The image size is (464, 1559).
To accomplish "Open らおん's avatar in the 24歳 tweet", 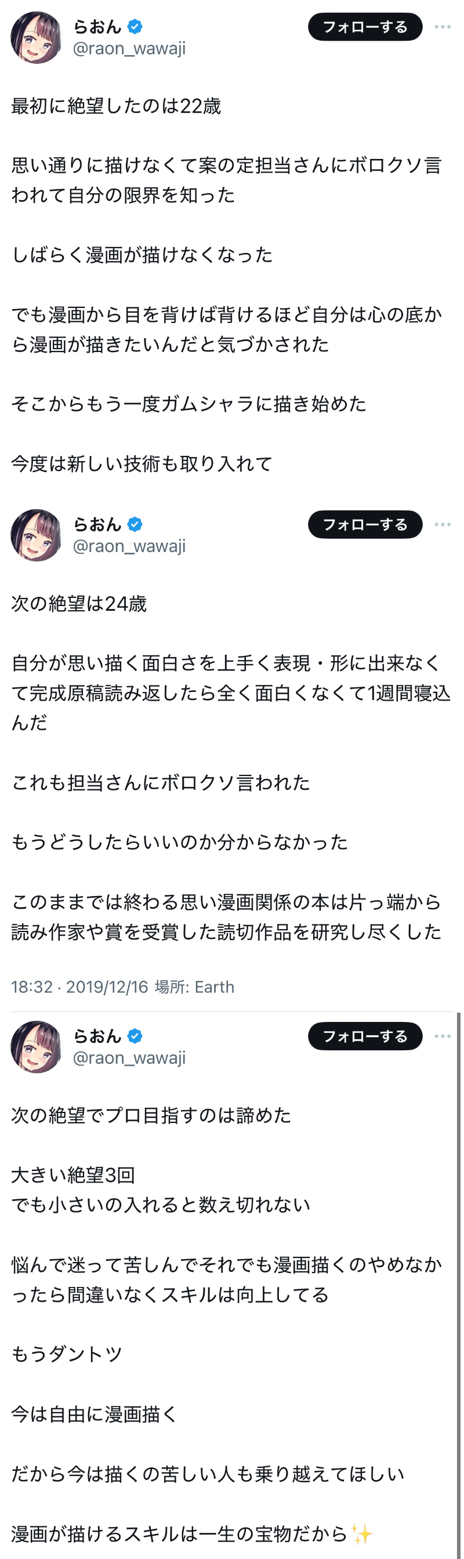I will tap(37, 535).
